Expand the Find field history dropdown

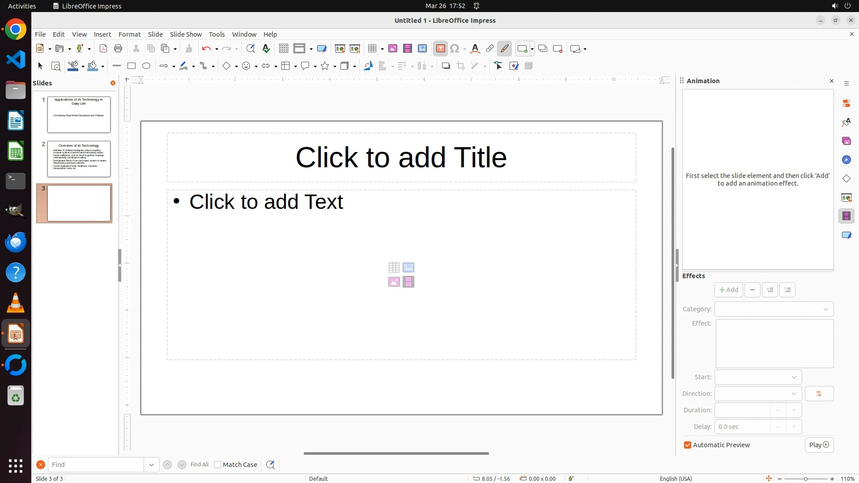[x=152, y=465]
